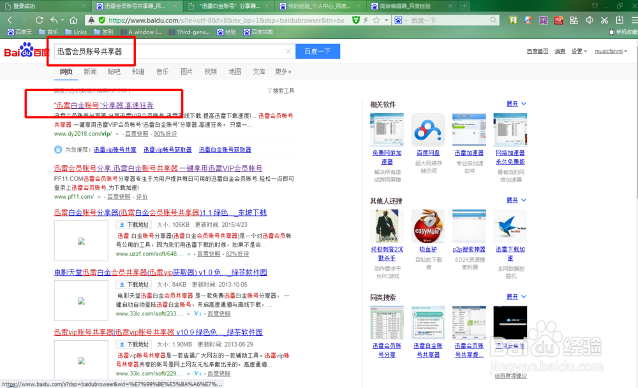
Task: Open 百度指数 bookmark
Action: [x=258, y=32]
